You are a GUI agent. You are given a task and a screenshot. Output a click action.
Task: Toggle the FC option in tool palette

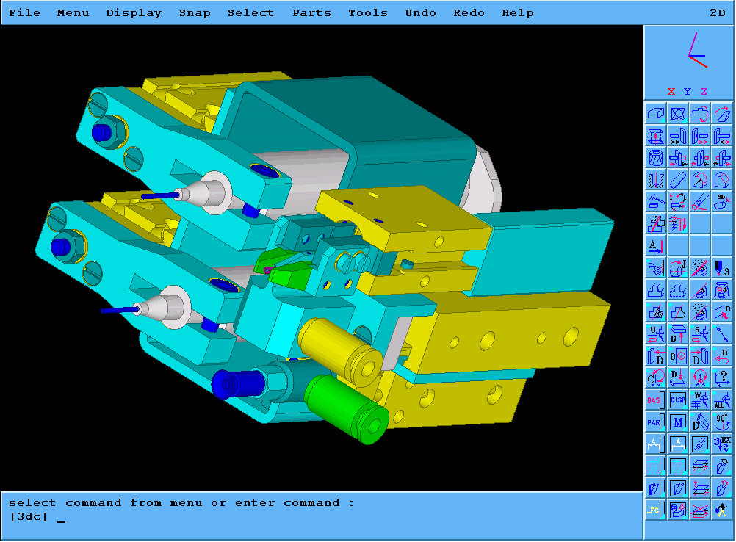pyautogui.click(x=656, y=510)
